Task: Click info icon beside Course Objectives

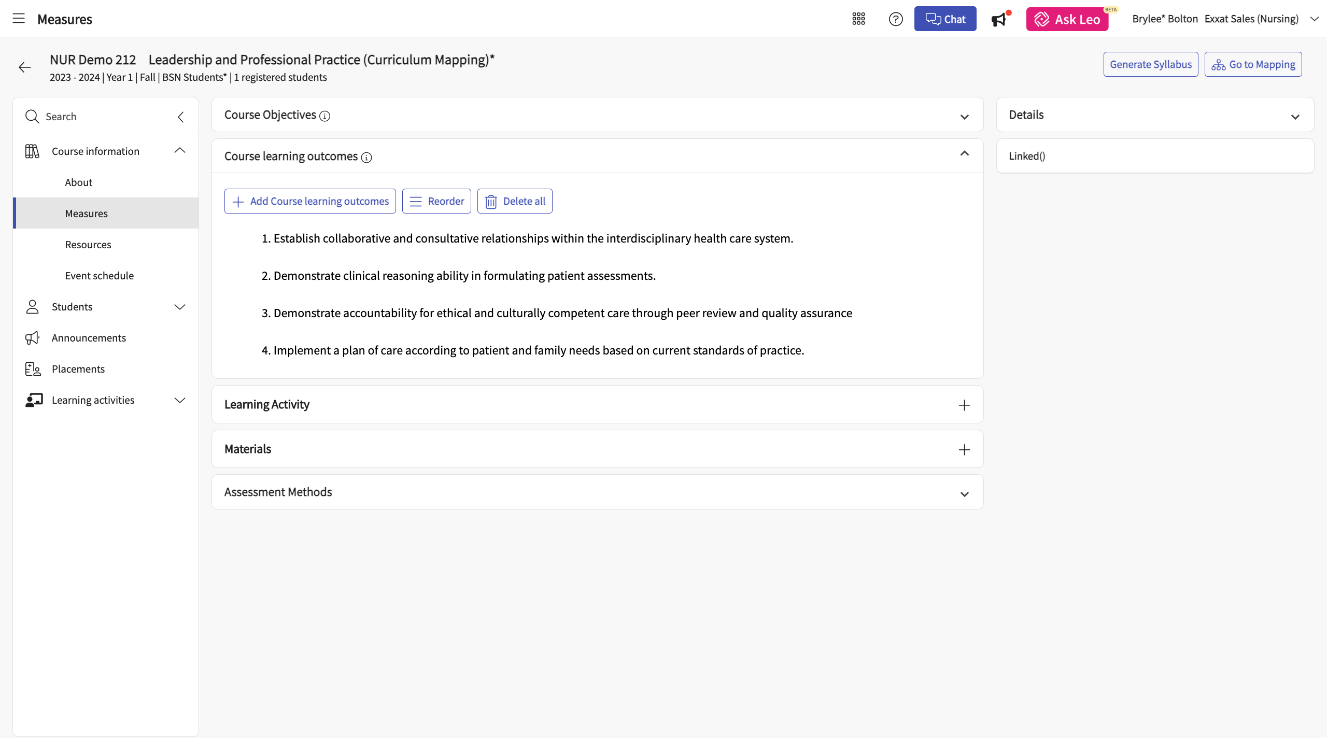Action: tap(325, 116)
